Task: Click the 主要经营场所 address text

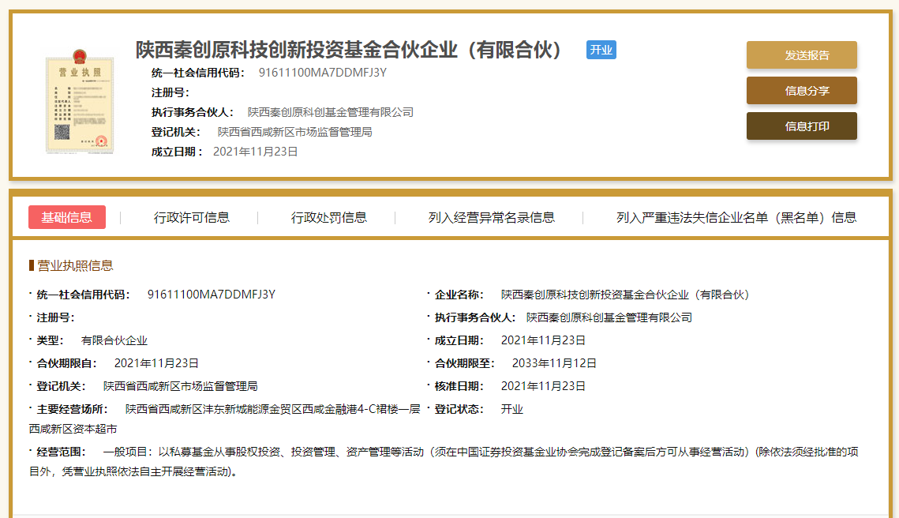Action: [272, 409]
